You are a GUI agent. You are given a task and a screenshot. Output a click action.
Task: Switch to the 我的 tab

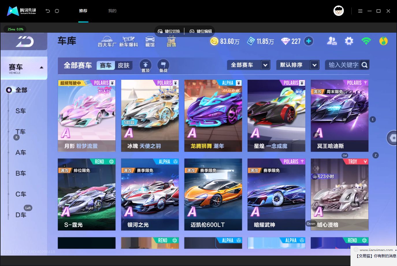click(112, 11)
